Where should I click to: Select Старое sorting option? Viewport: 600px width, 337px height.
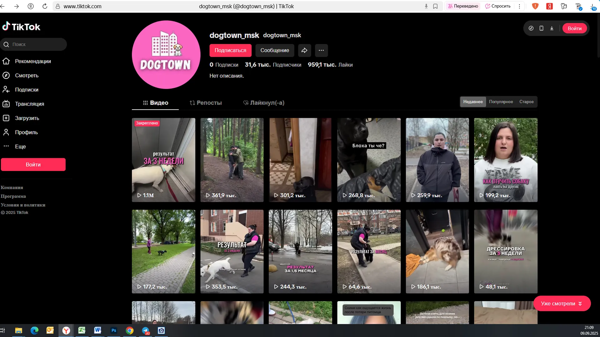527,102
